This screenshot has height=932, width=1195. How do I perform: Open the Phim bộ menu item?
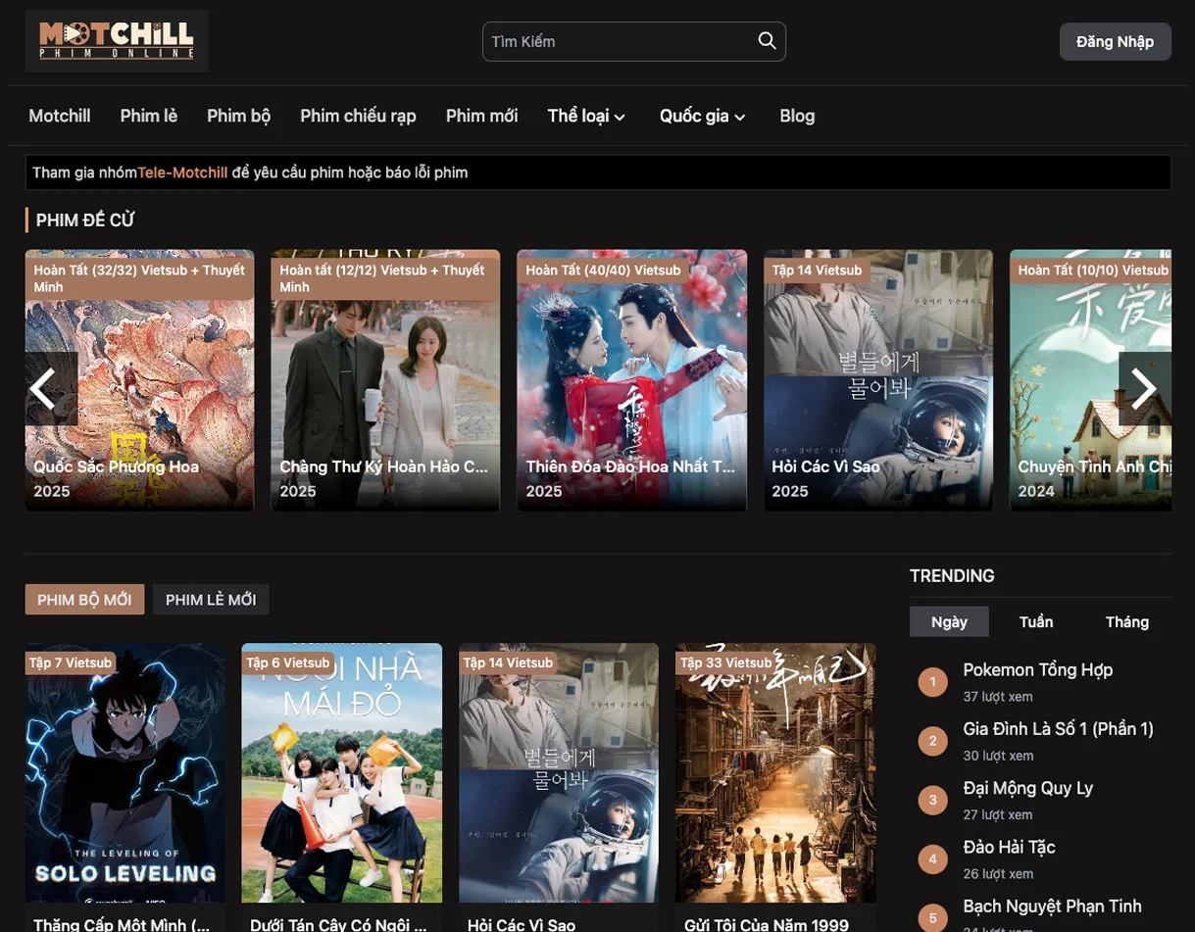pyautogui.click(x=238, y=116)
